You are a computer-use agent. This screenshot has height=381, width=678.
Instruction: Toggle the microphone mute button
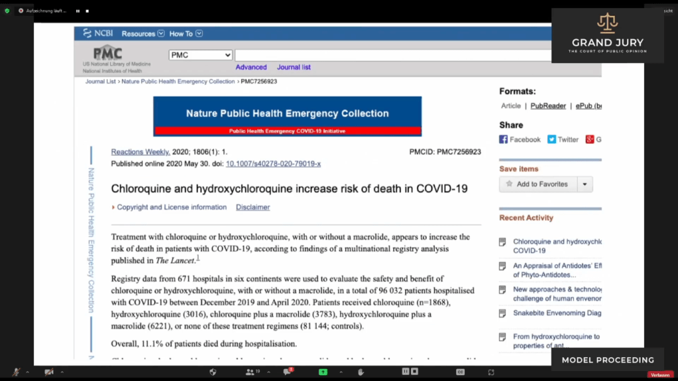(x=16, y=372)
